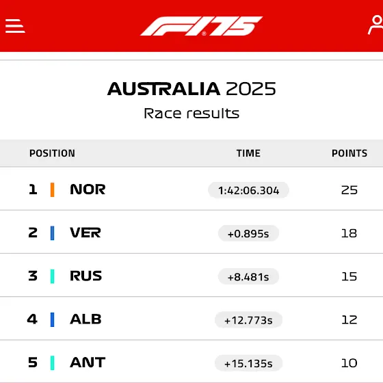Click the 1:42:06.304 winning time pill
Screen dimensions: 383x383
pos(248,190)
